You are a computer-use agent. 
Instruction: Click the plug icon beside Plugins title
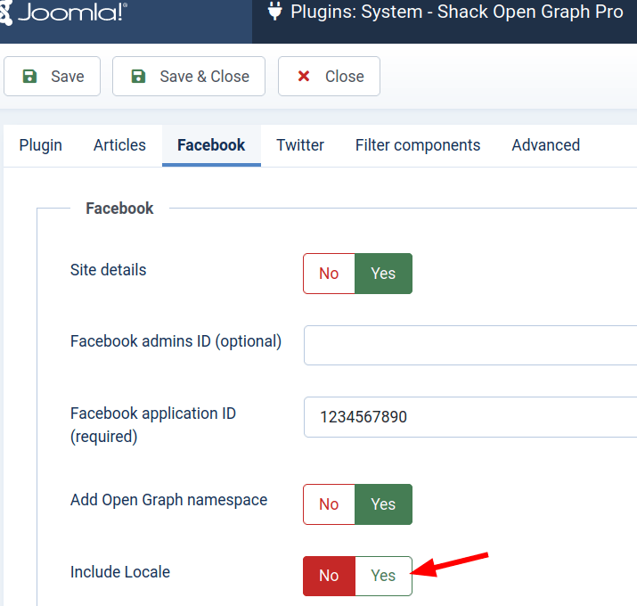pos(275,12)
